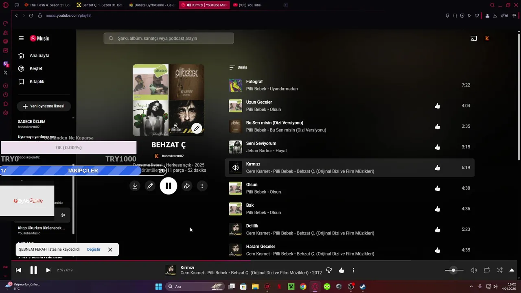Like the song Haram Geceler
521x293 pixels.
pyautogui.click(x=438, y=250)
